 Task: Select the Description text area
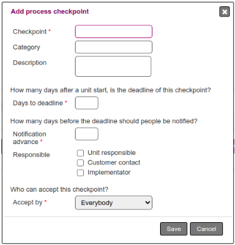point(113,66)
